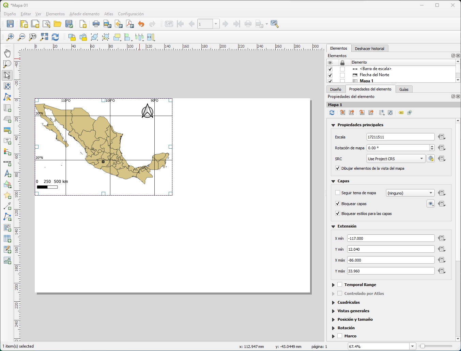Expand the Rotación section
Screen dimensions: 461x351
(x=333, y=328)
